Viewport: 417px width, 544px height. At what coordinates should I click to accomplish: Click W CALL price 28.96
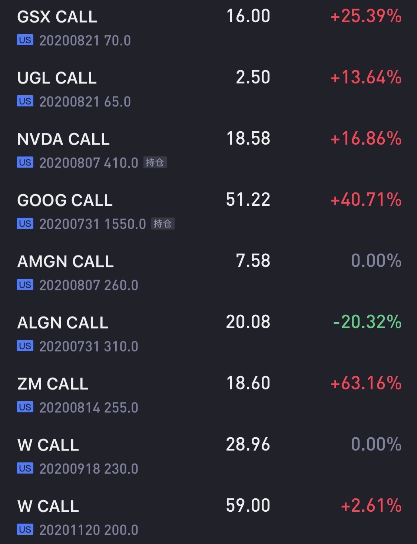[x=248, y=444]
